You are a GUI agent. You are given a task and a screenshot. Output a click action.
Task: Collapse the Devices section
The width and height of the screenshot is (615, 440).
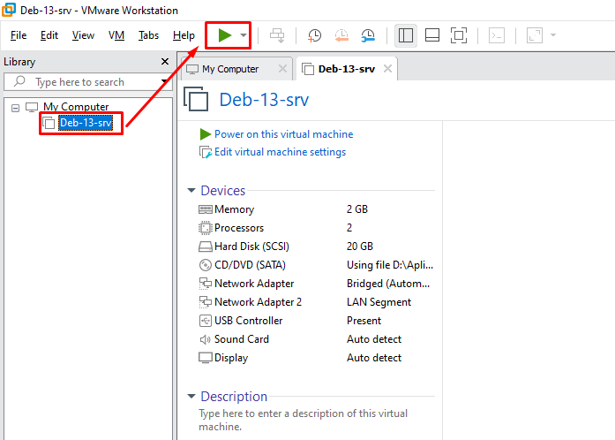pyautogui.click(x=191, y=191)
